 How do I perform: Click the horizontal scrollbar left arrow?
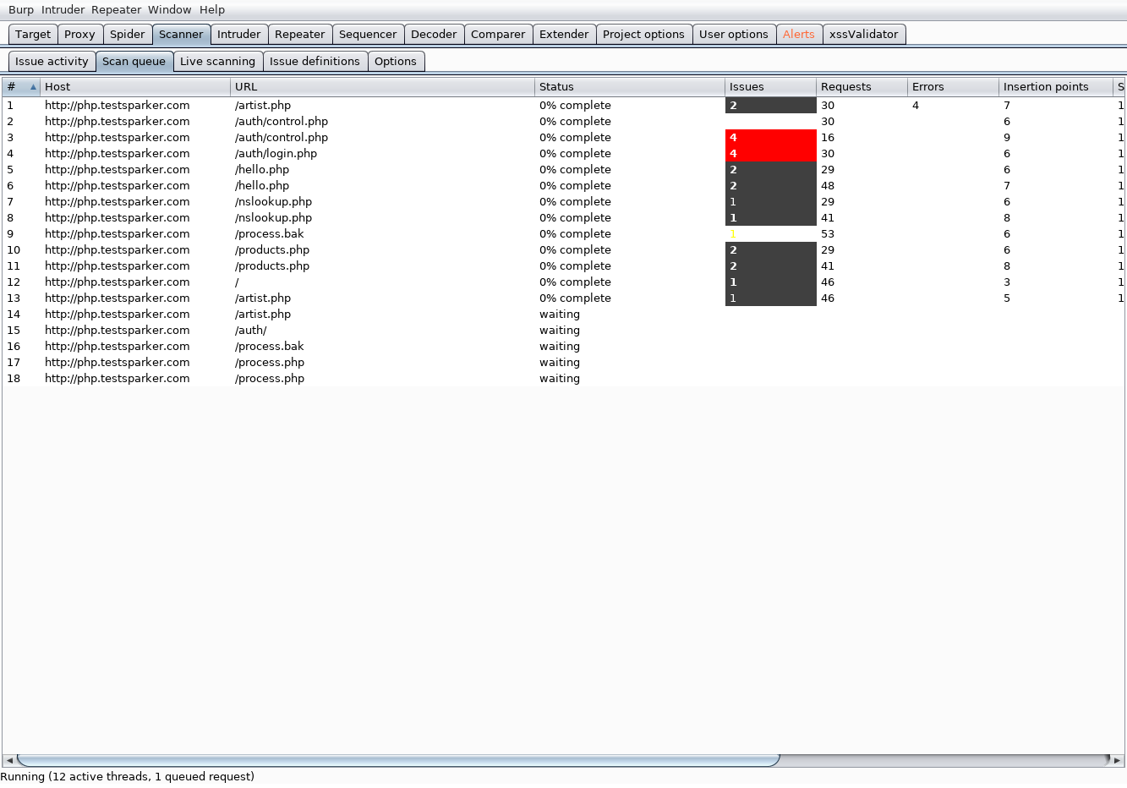(9, 760)
